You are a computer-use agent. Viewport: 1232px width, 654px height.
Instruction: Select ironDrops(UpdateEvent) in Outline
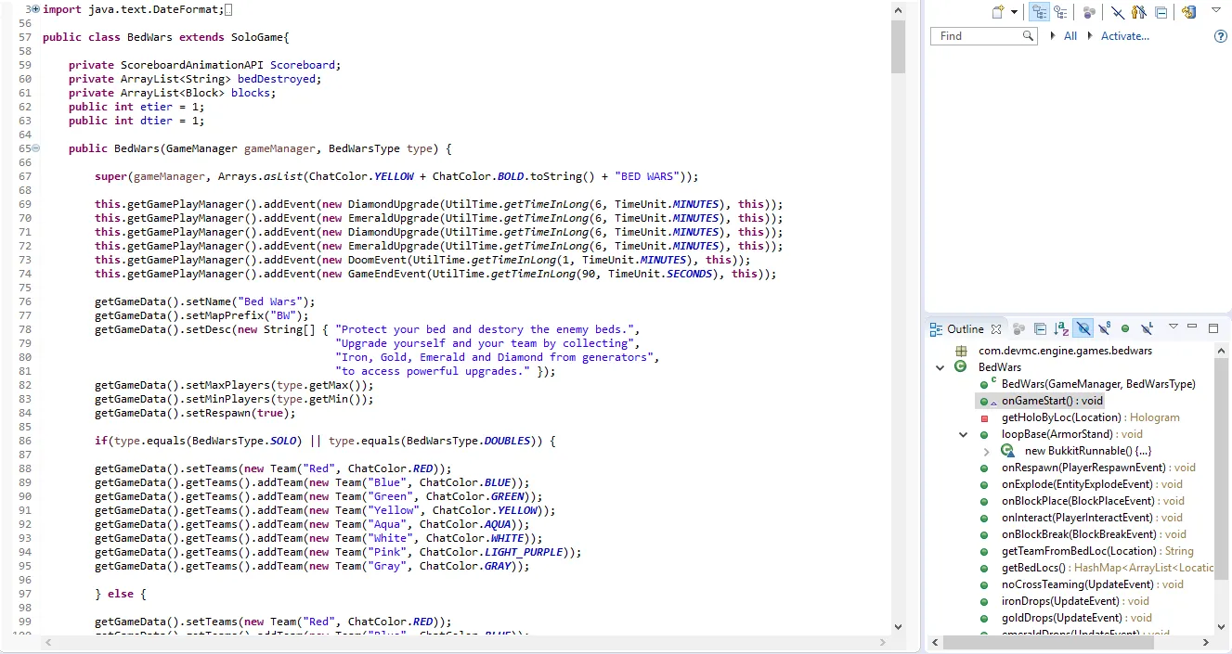coord(1075,601)
